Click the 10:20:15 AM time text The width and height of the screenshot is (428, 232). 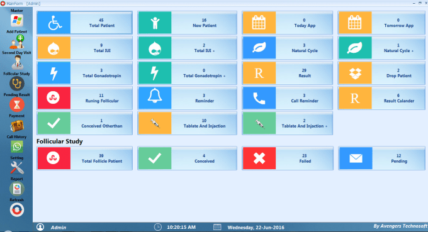pos(181,227)
